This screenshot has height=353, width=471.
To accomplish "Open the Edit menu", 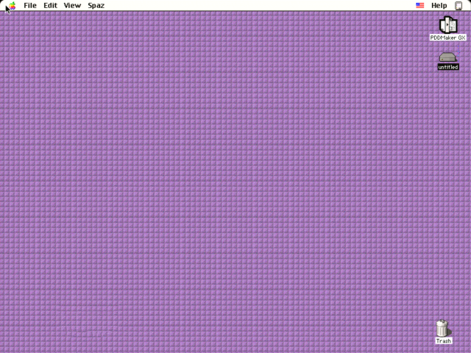I will (50, 5).
